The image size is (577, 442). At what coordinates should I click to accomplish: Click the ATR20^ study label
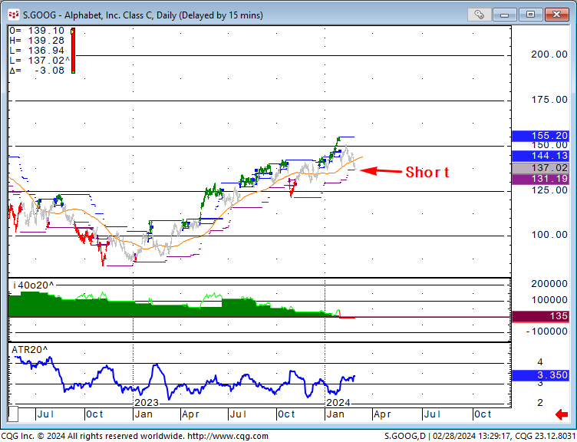29,350
